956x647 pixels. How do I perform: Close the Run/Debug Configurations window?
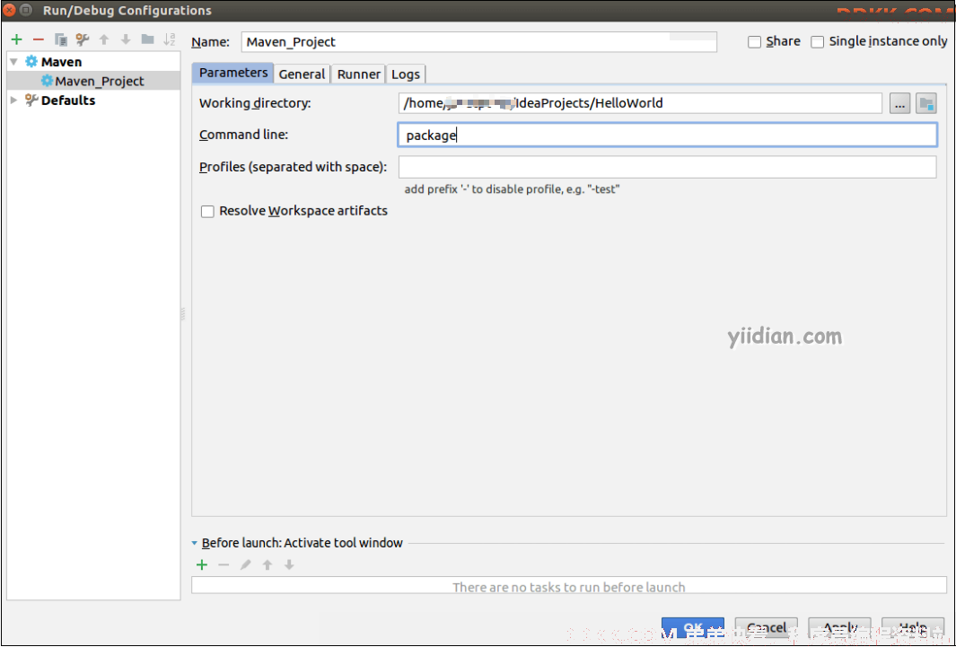pyautogui.click(x=9, y=11)
